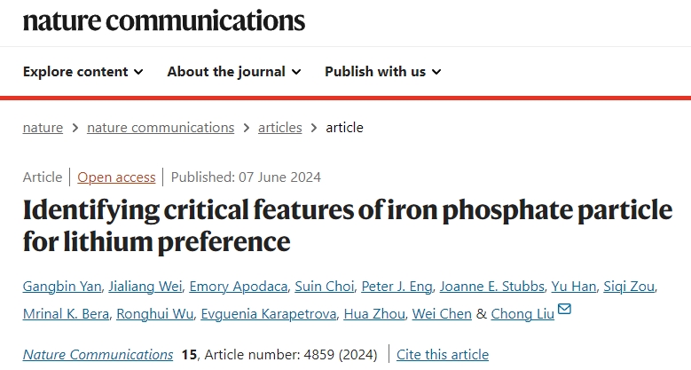This screenshot has width=691, height=370.
Task: Expand the Publish with us dropdown
Action: click(383, 72)
